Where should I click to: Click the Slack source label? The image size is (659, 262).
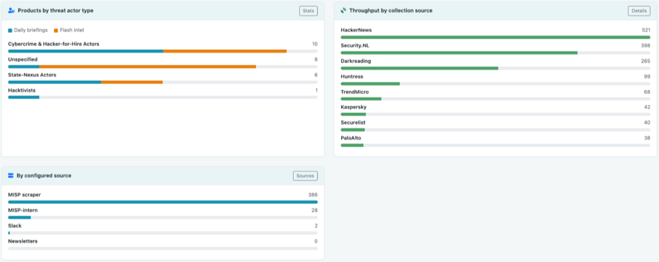click(x=14, y=226)
